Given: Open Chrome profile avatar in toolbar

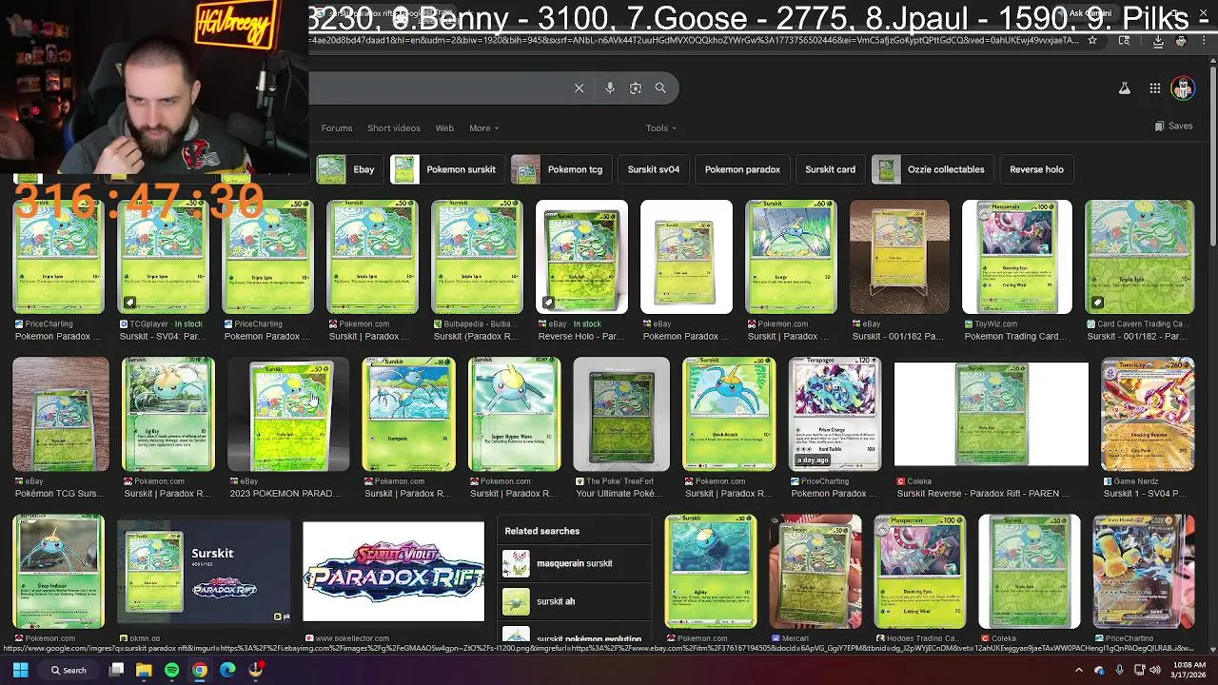Looking at the screenshot, I should (1181, 40).
